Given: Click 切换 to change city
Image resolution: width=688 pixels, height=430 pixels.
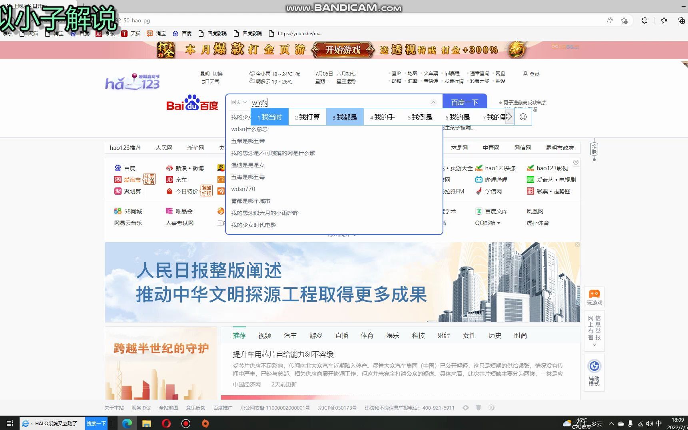Looking at the screenshot, I should pyautogui.click(x=217, y=74).
